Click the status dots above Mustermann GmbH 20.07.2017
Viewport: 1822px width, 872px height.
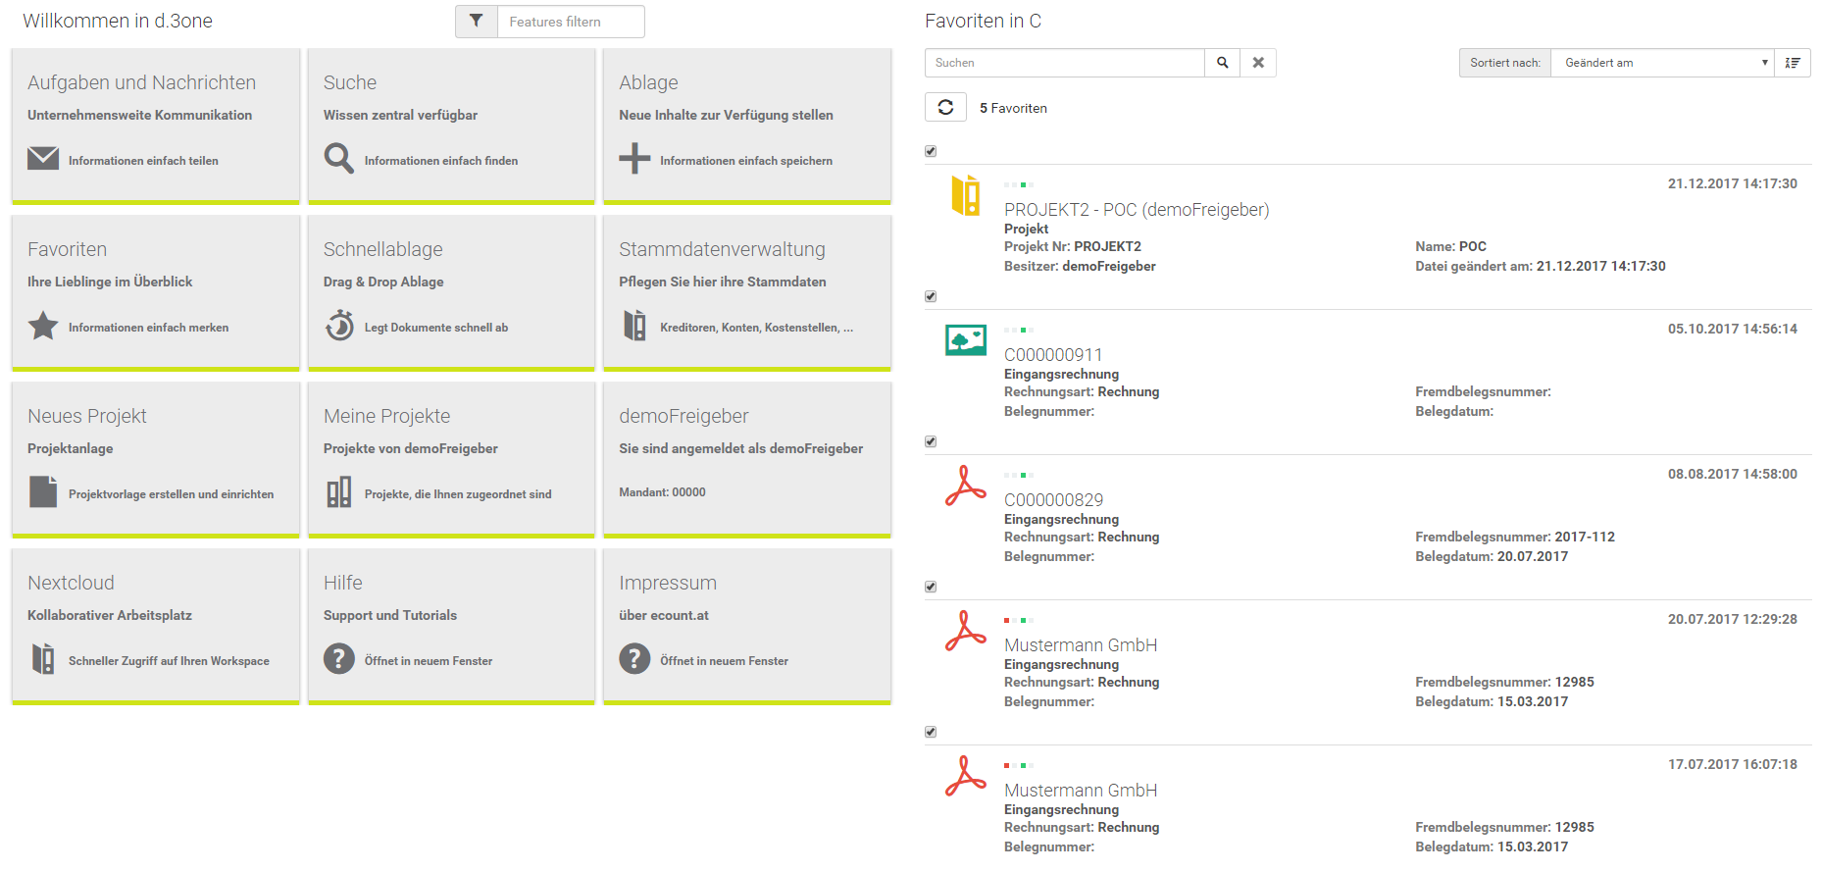(1019, 620)
